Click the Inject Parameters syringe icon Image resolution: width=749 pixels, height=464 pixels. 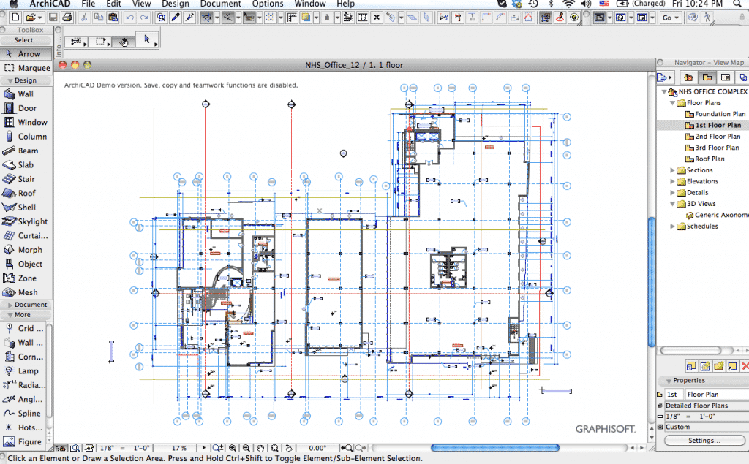tap(189, 18)
